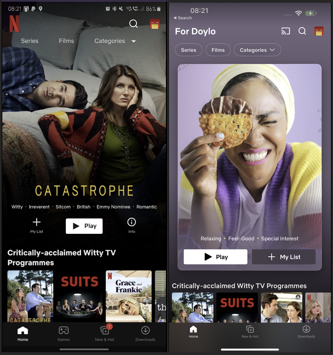Viewport: 333px width, 355px height.
Task: Tap the search icon on the left screen
Action: pos(133,24)
